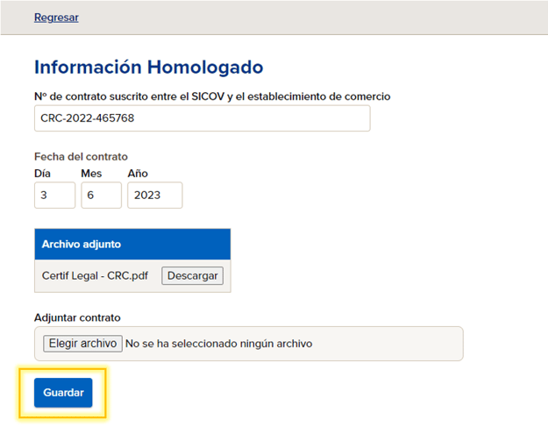This screenshot has height=434, width=548.
Task: Click the Adjuntar contrato label
Action: click(77, 317)
